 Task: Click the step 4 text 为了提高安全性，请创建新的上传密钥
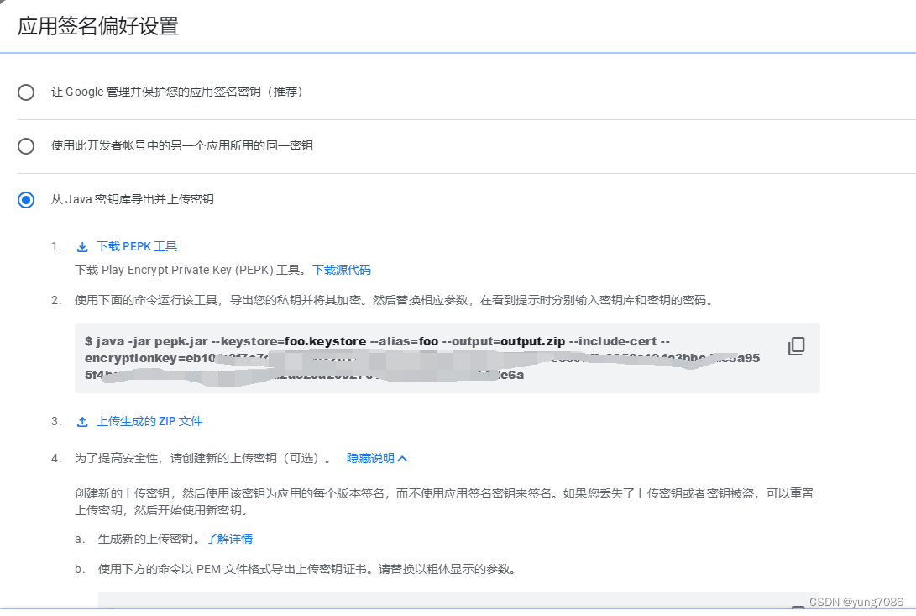(x=202, y=458)
